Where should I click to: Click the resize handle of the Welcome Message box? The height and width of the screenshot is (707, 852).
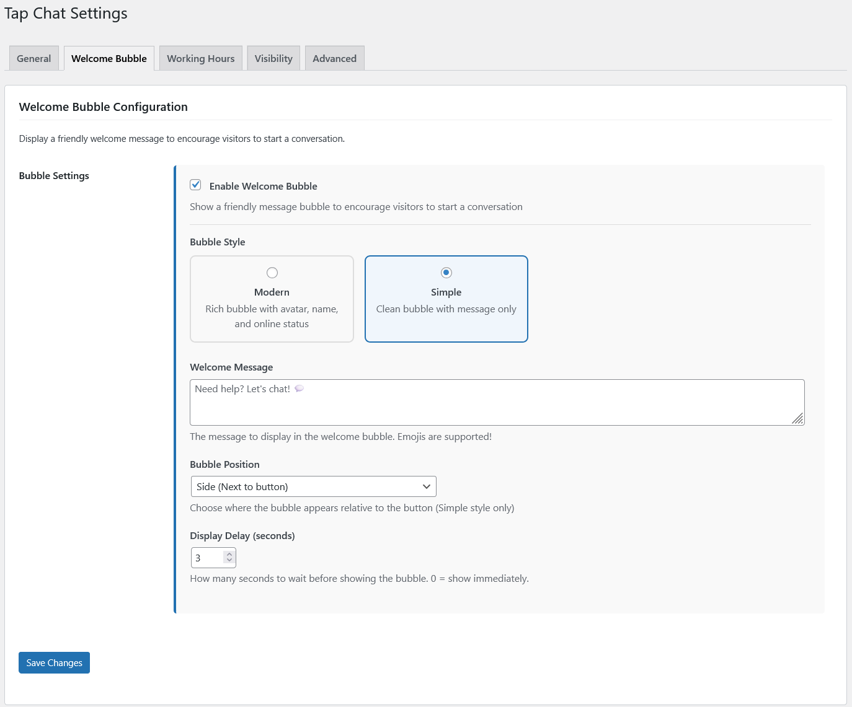(797, 419)
